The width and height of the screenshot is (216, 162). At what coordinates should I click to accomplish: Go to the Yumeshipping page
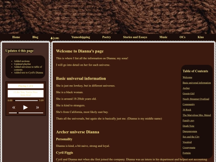81,37
